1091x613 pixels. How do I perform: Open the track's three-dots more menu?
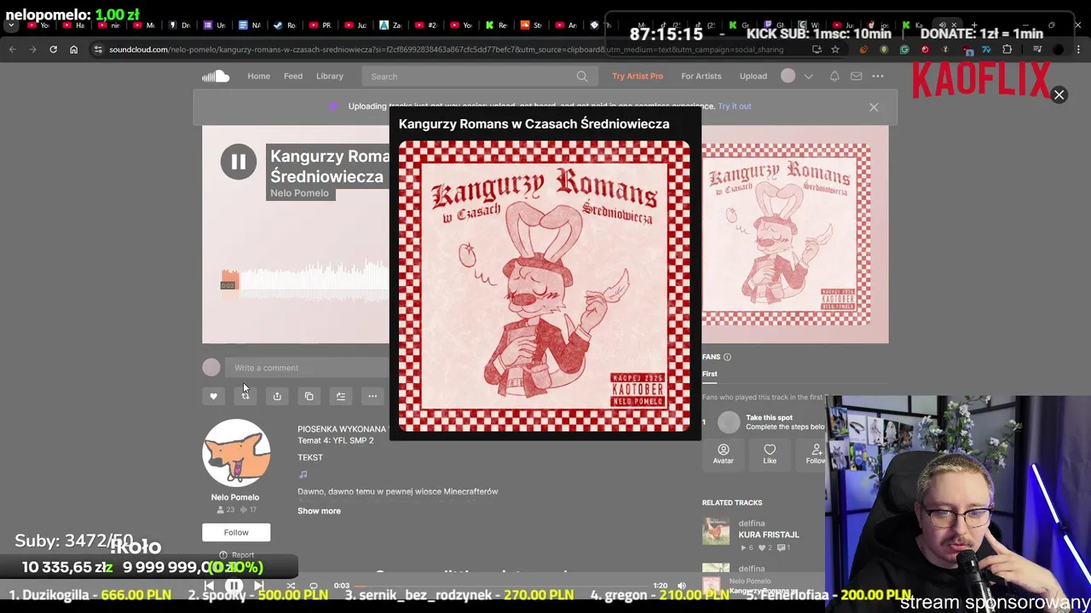372,396
